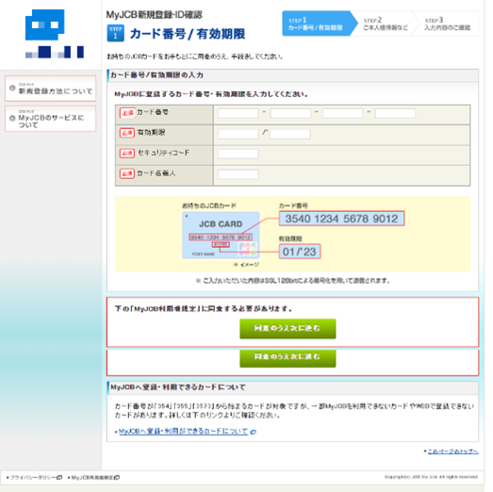493x492 pixels.
Task: Click the 必須 badge beside 有効期限
Action: (127, 133)
